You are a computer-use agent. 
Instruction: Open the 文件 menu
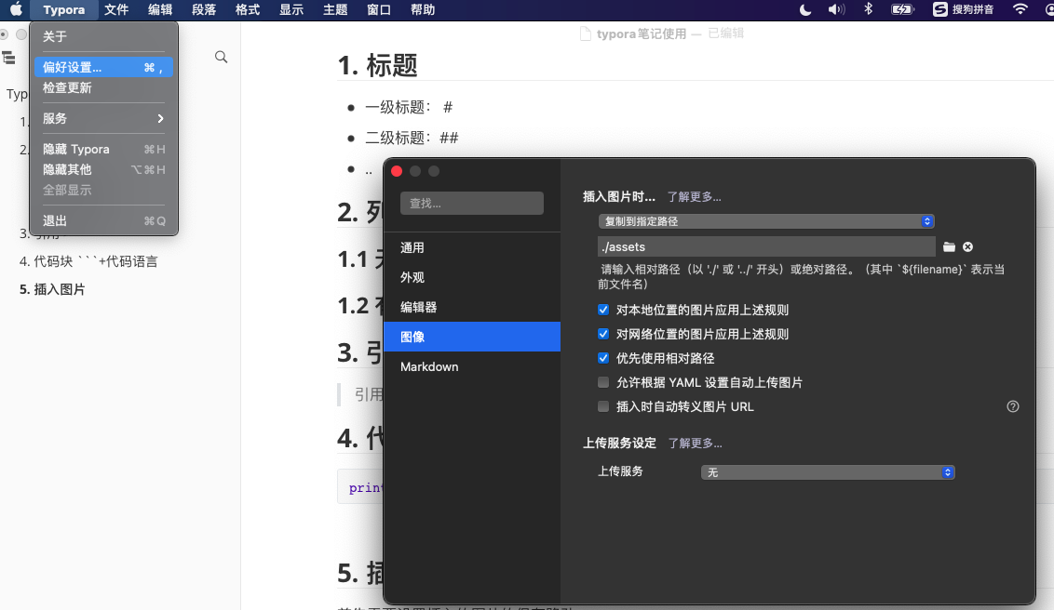pos(116,9)
